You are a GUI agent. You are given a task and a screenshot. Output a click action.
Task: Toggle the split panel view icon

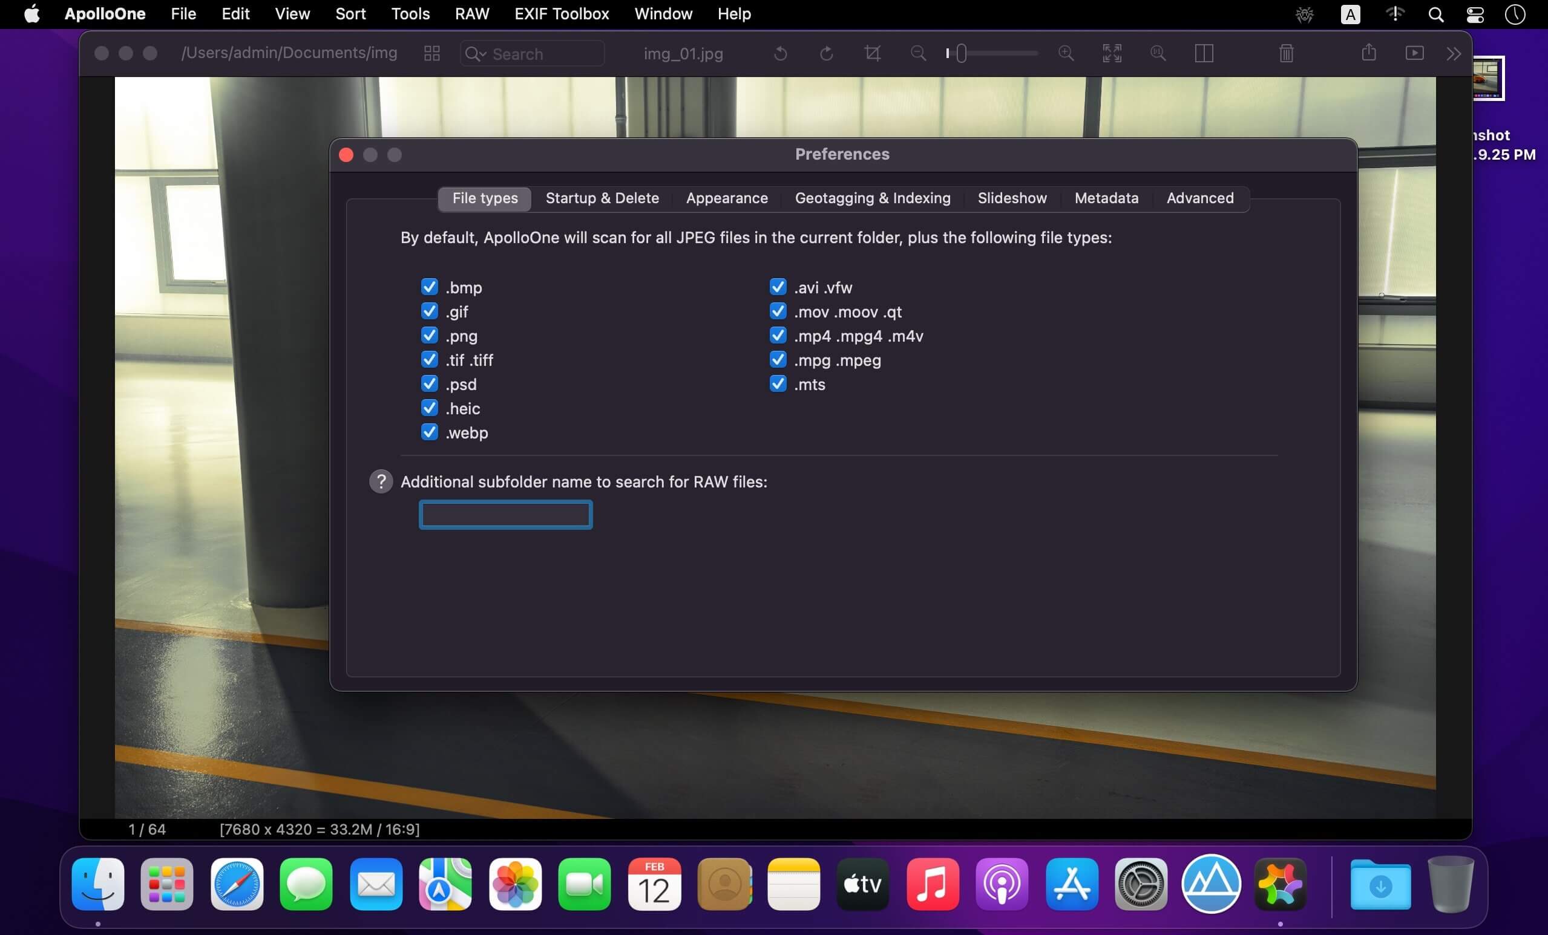coord(1204,53)
